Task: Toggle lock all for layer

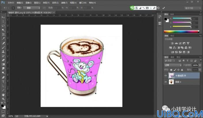Action: tap(182, 70)
